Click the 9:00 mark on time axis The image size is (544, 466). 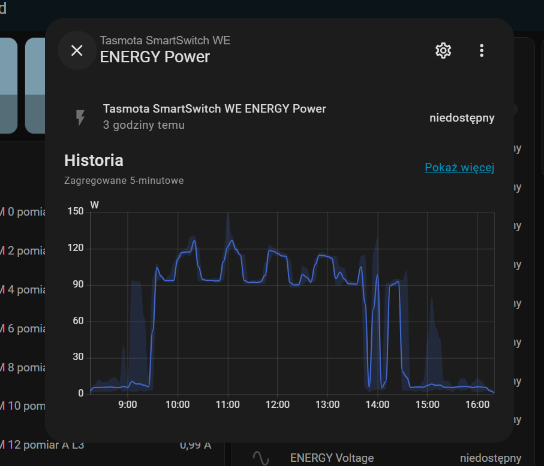(x=128, y=405)
